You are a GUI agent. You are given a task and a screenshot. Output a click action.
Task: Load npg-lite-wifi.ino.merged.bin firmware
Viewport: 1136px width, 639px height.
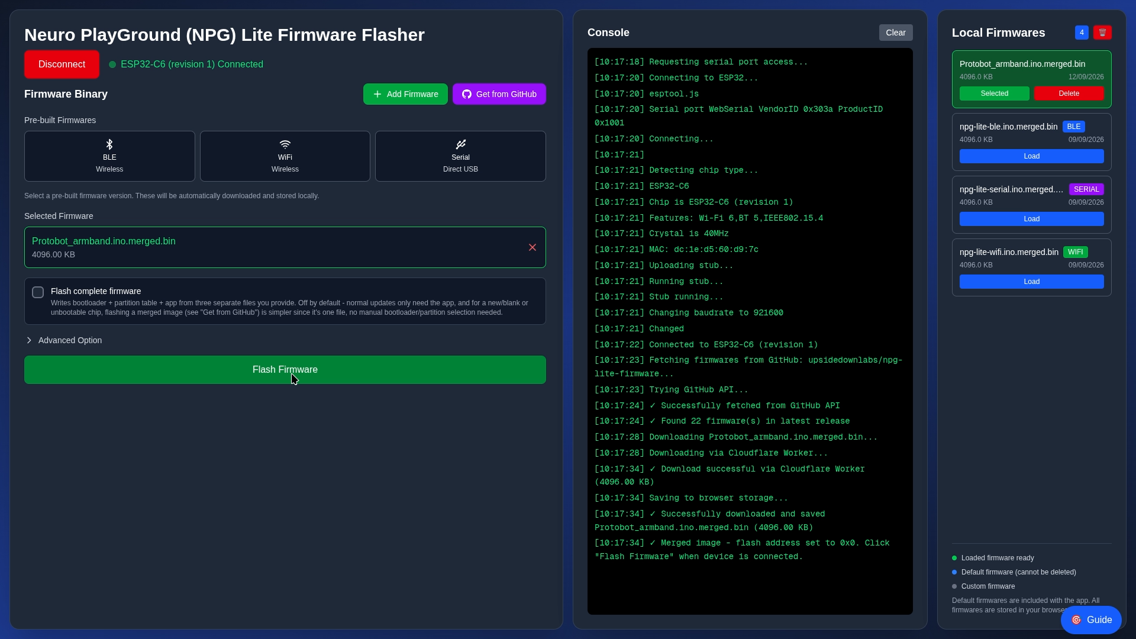[x=1032, y=282]
